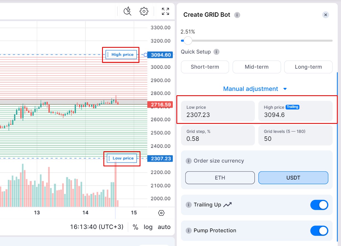
Task: Click info icon next to Create GRID Bot
Action: (237, 15)
